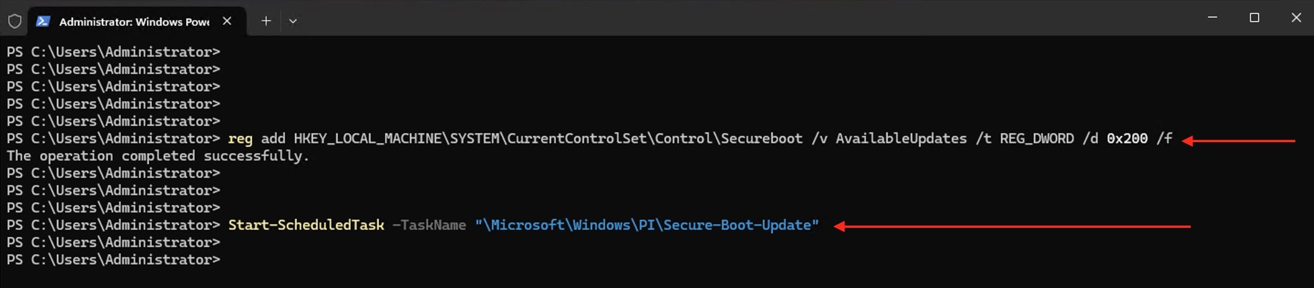
Task: Click the last empty prompt line at bottom
Action: pyautogui.click(x=113, y=260)
